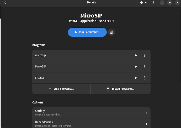Launch the MicroSIP program entry
The image size is (181, 128).
136,67
